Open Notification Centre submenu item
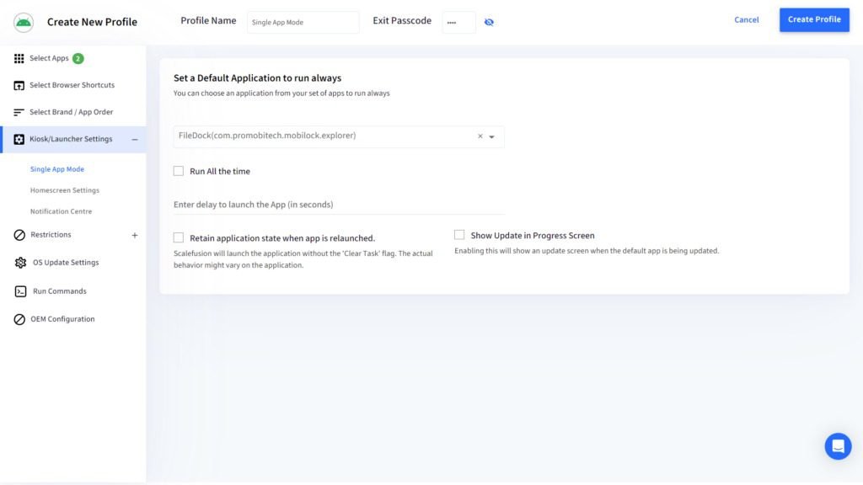Viewport: 863px width, 485px height. tap(61, 211)
